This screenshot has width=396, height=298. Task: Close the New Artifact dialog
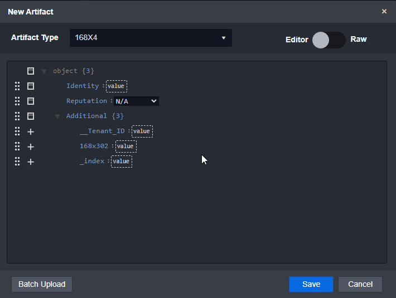(x=384, y=12)
